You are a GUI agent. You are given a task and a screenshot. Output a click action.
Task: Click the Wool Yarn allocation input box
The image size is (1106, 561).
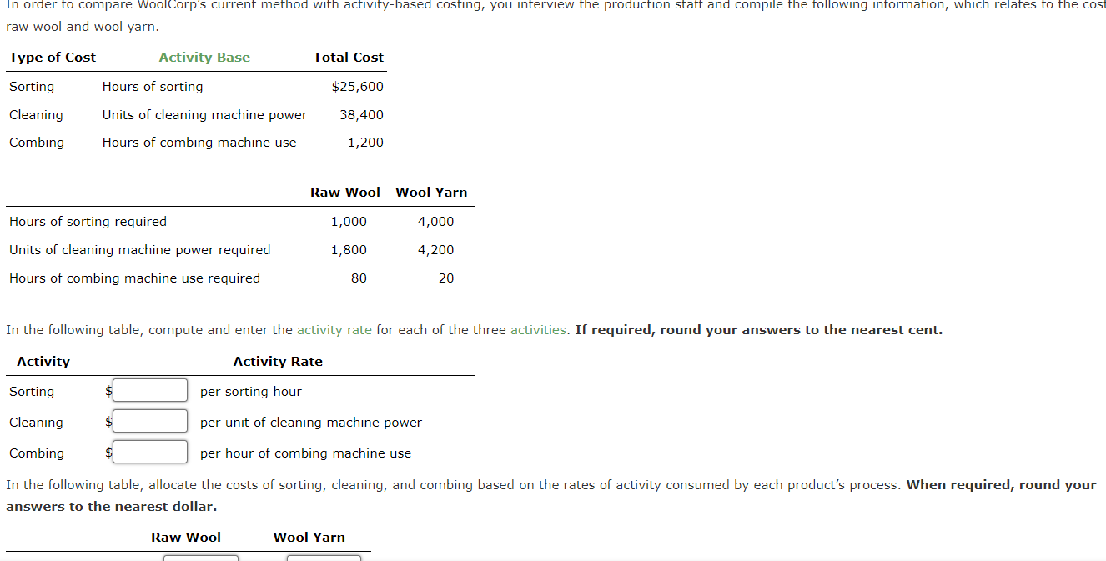(x=324, y=557)
